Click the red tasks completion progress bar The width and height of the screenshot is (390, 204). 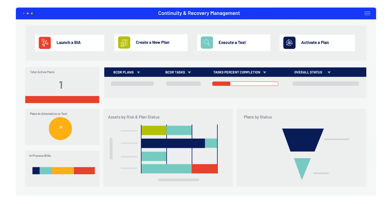[x=245, y=83]
